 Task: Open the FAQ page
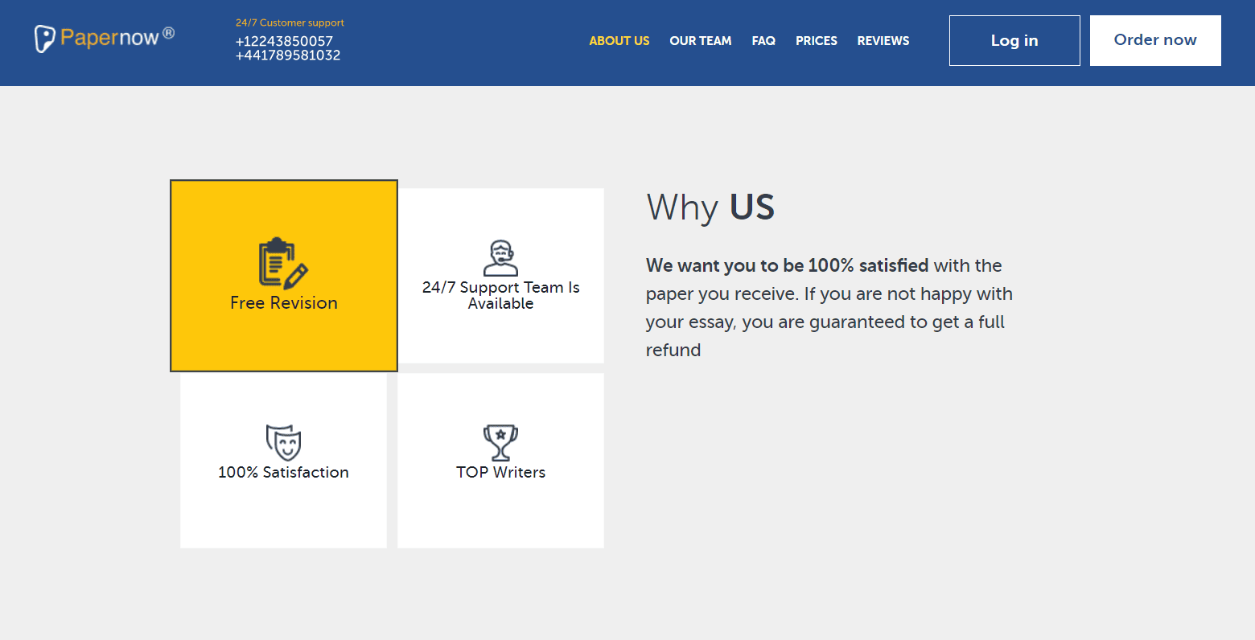tap(763, 41)
